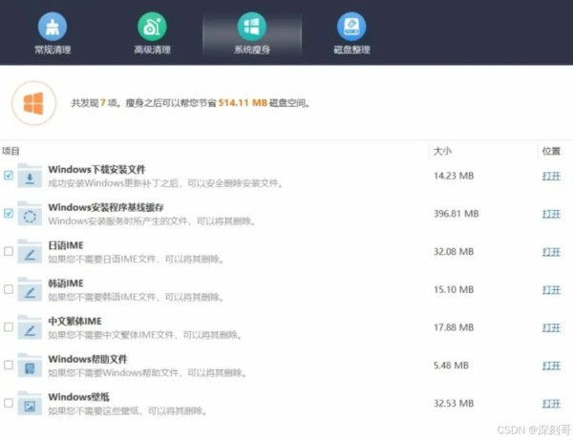Click the description under Windows下载安装文件
Viewport: 573px width, 440px height.
166,183
